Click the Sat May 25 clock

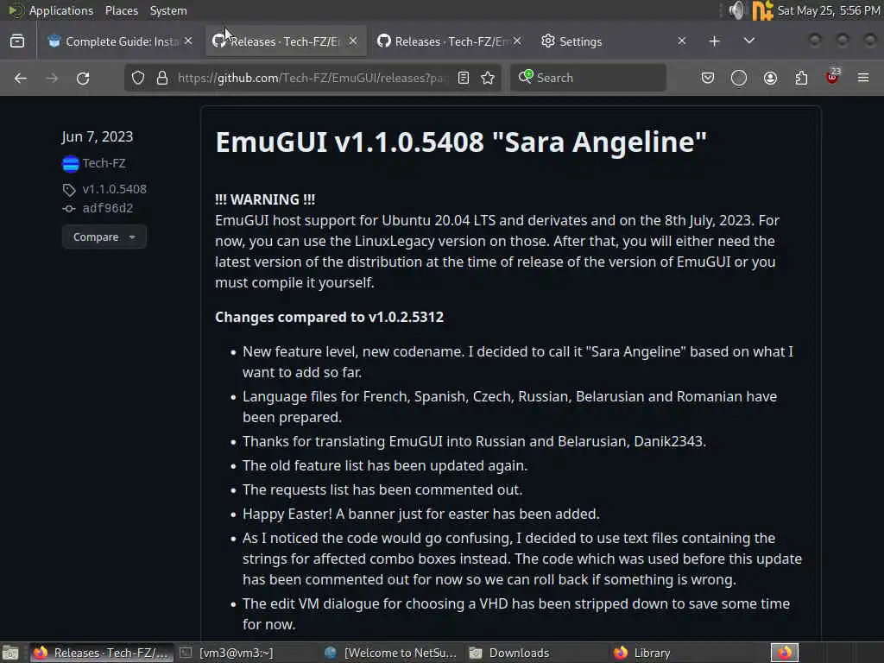829,10
